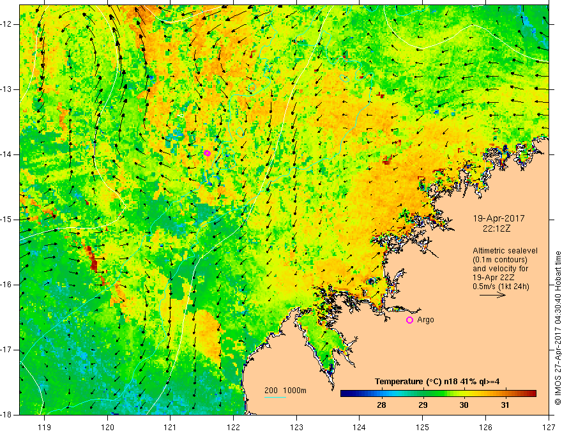Click the longitude label 124
Image resolution: width=562 pixels, height=434 pixels.
pyautogui.click(x=359, y=427)
